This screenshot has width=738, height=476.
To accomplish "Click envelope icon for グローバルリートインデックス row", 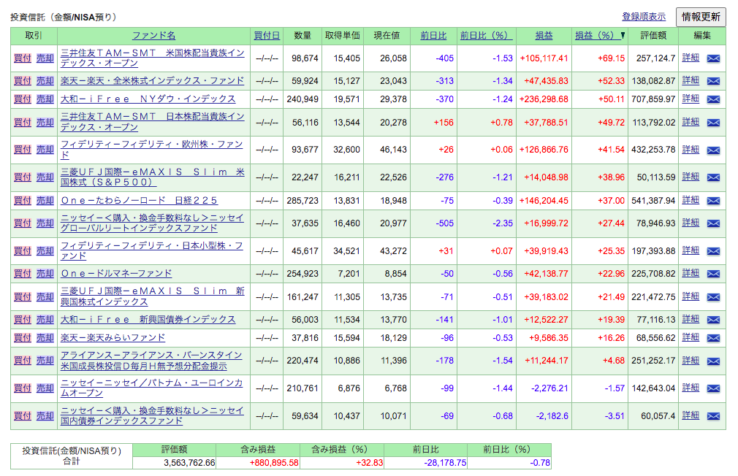I will point(714,223).
